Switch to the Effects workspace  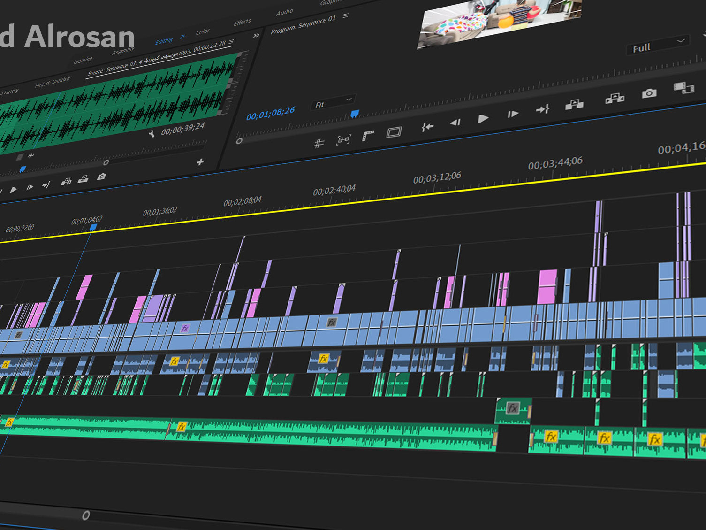pyautogui.click(x=242, y=23)
